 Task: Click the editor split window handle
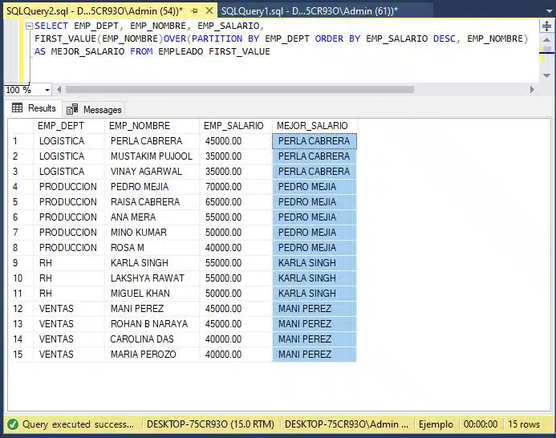pos(546,26)
